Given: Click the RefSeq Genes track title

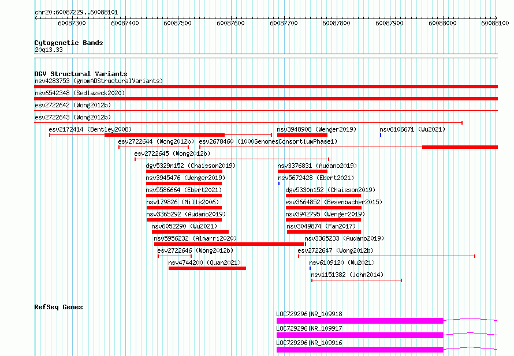Looking at the screenshot, I should (58, 307).
